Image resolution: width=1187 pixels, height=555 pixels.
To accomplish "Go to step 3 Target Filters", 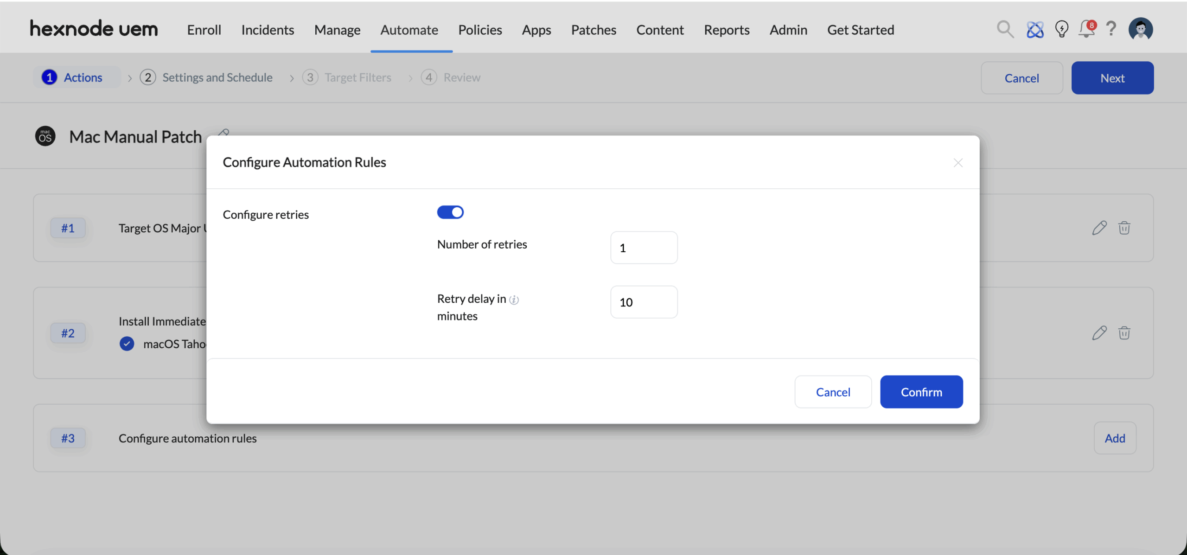I will point(347,77).
